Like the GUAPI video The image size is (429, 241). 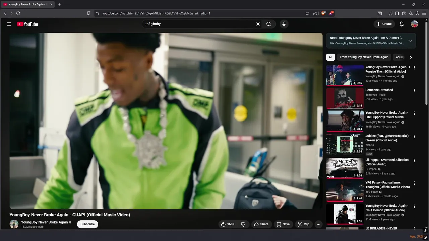(x=228, y=224)
